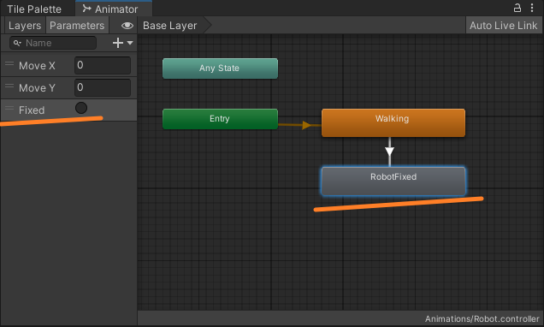Image resolution: width=544 pixels, height=327 pixels.
Task: Open the add-parameter dropdown arrow
Action: 130,43
